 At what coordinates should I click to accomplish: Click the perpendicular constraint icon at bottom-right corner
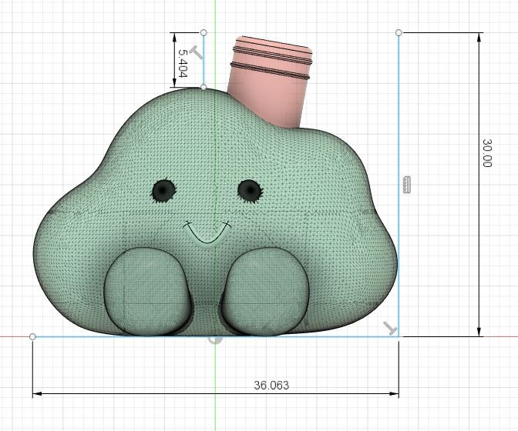tap(391, 329)
